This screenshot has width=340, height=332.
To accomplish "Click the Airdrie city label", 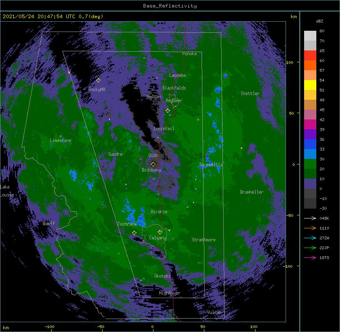I will click(x=159, y=212).
